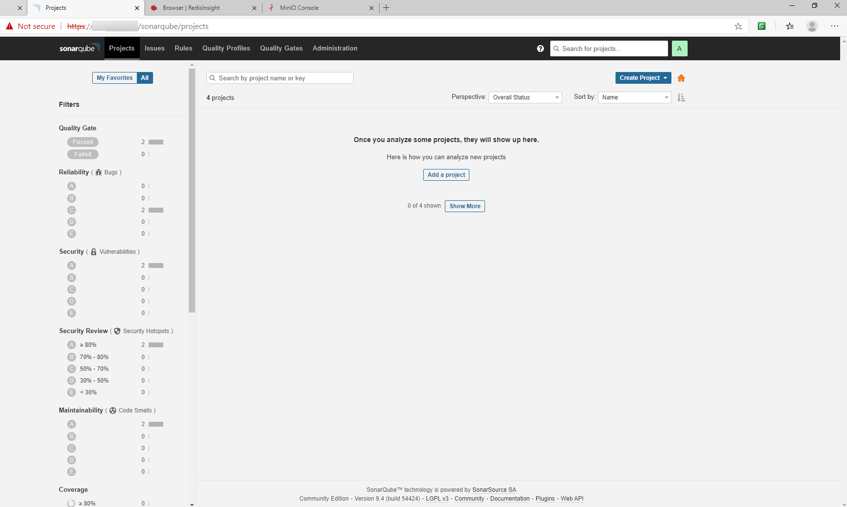Open the LGPL v3 footer link
Viewport: 847px width, 507px height.
437,499
